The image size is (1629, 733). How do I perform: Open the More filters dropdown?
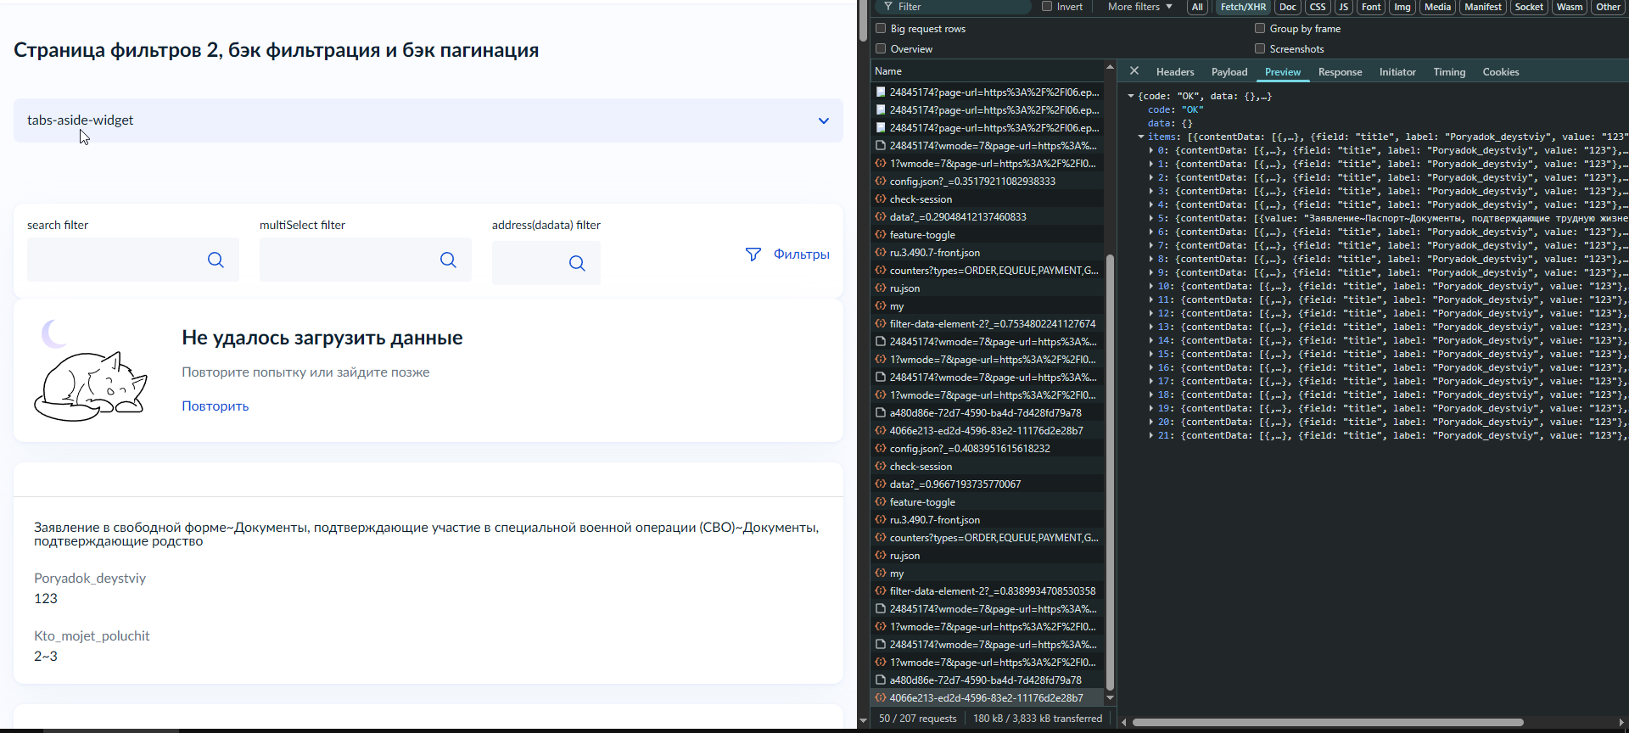1139,7
